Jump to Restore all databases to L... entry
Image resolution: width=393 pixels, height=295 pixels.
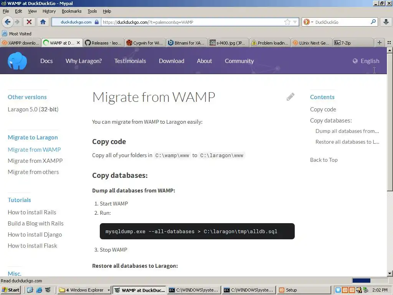point(347,142)
